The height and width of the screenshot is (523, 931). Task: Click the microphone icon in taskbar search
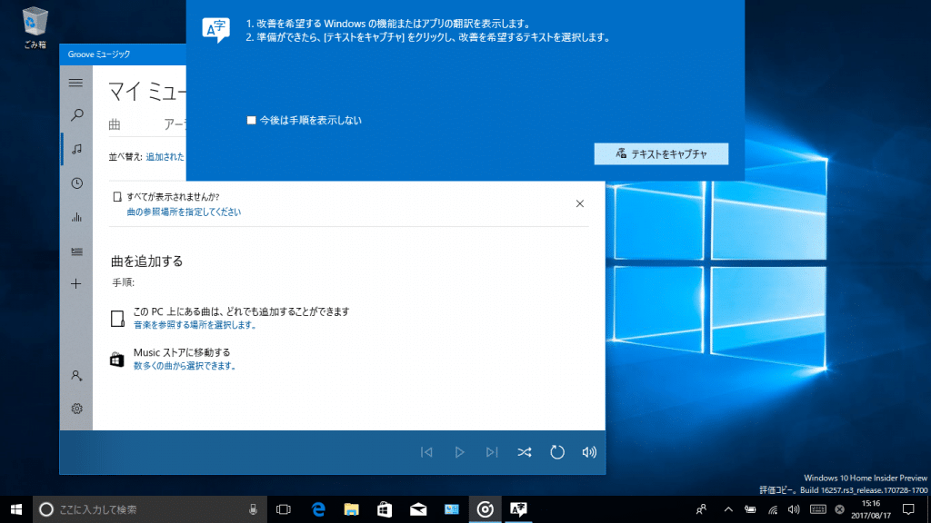[x=253, y=509]
